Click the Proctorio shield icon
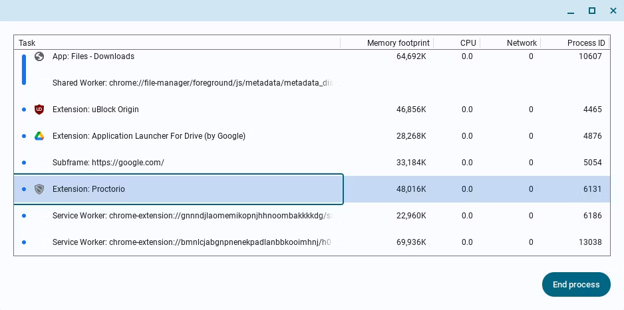 [39, 189]
